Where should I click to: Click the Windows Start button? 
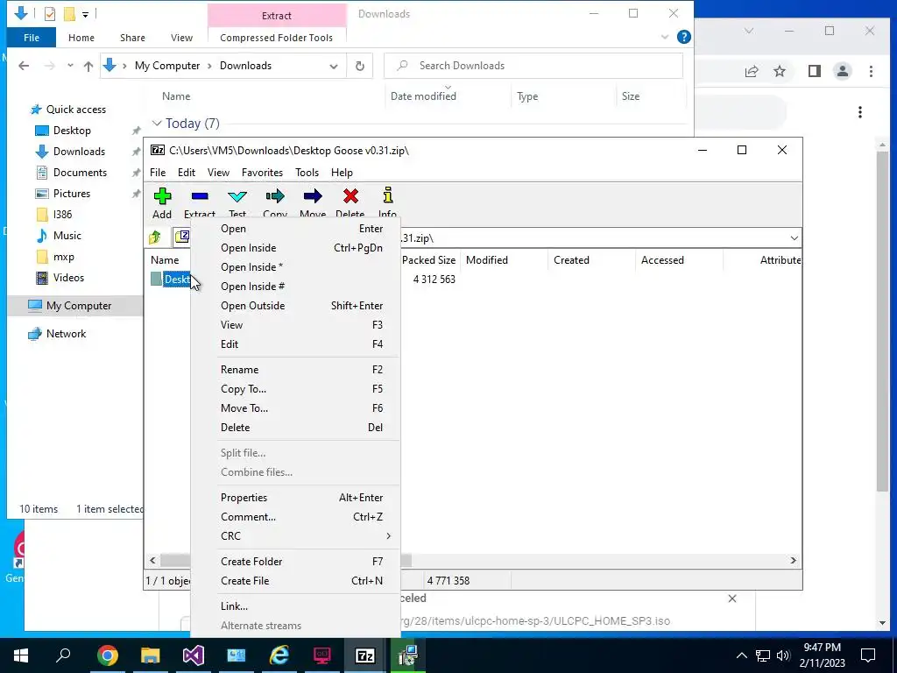21,655
